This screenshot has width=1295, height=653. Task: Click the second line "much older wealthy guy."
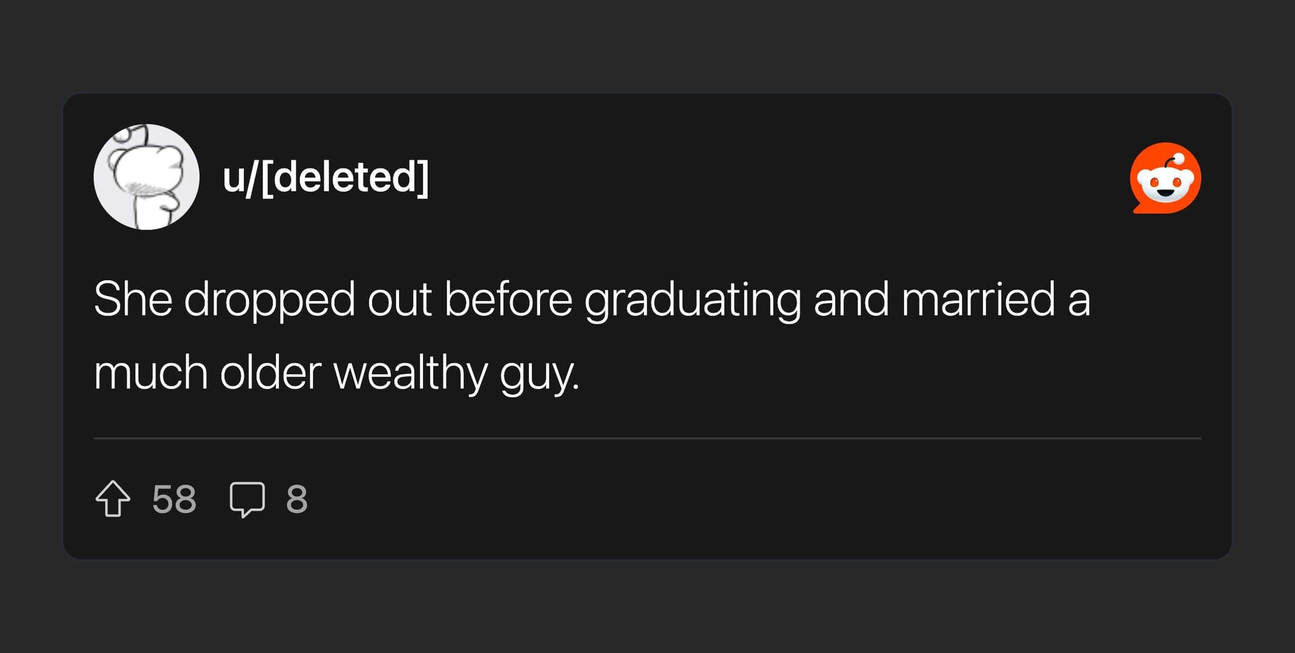tap(337, 373)
